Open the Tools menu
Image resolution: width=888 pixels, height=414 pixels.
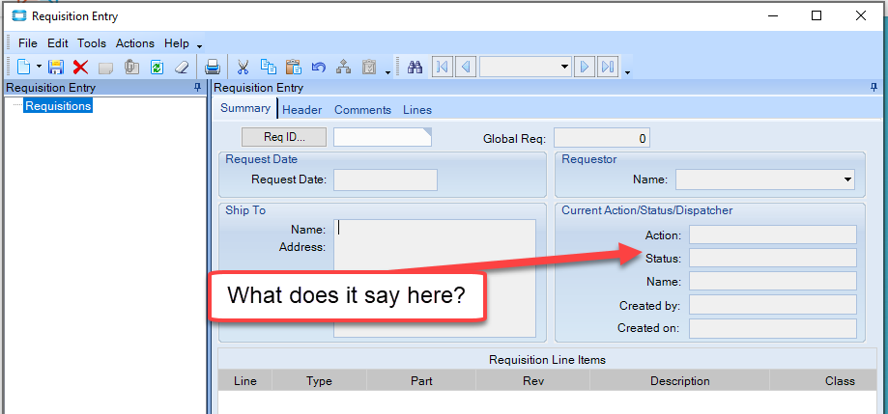pyautogui.click(x=92, y=43)
